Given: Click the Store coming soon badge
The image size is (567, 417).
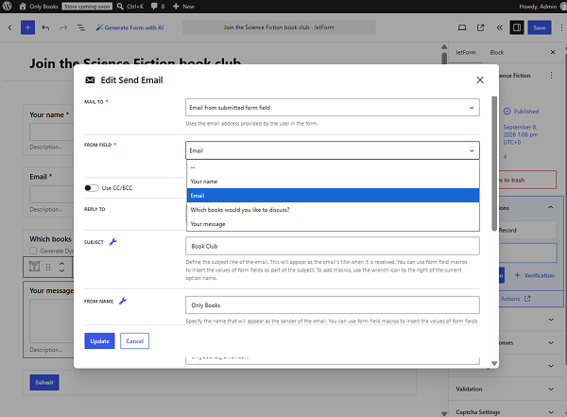Looking at the screenshot, I should pos(87,7).
